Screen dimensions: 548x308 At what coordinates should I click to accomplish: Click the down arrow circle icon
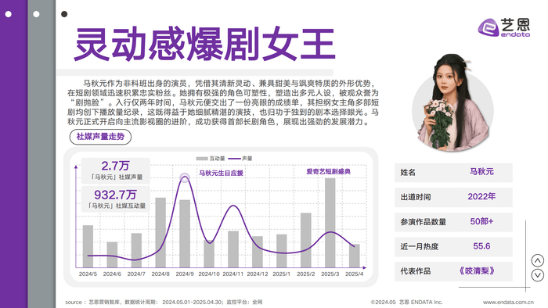[x=538, y=275]
